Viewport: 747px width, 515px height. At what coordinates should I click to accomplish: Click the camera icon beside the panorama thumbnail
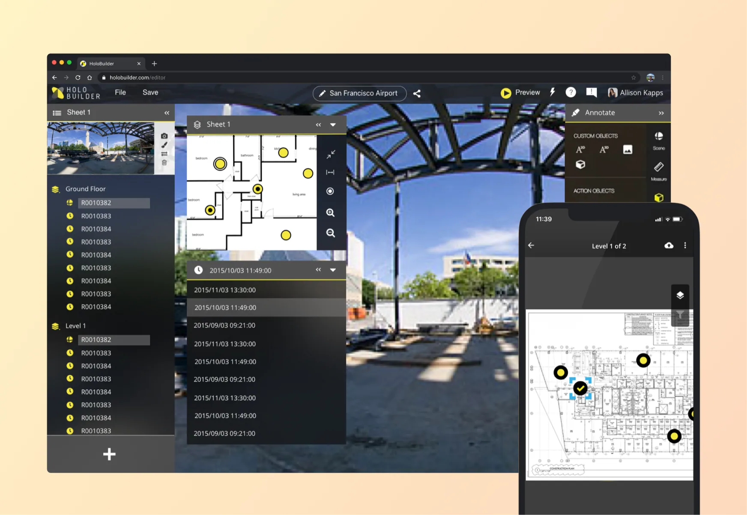[164, 136]
